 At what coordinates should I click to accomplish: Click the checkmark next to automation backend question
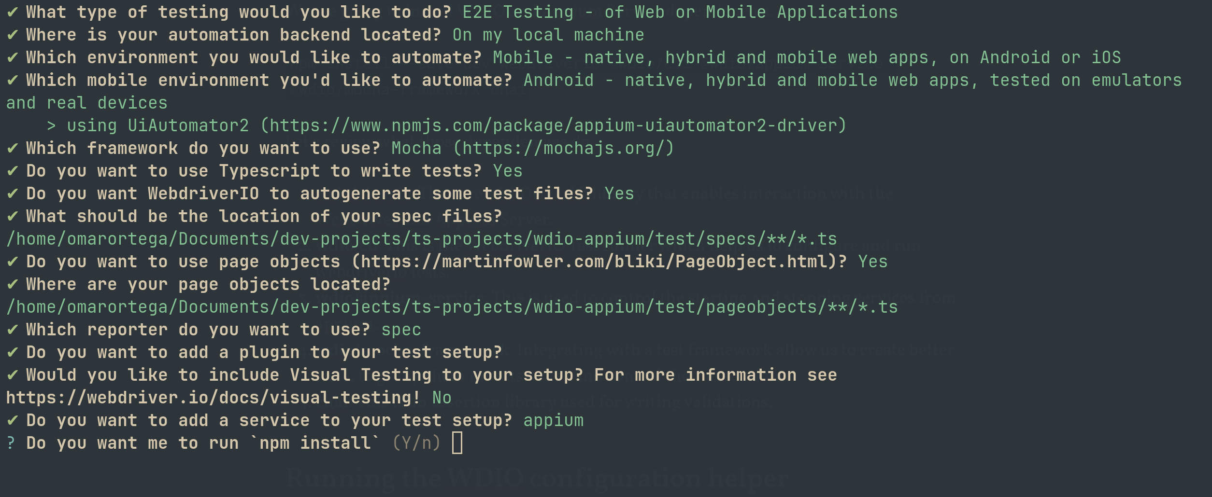13,35
